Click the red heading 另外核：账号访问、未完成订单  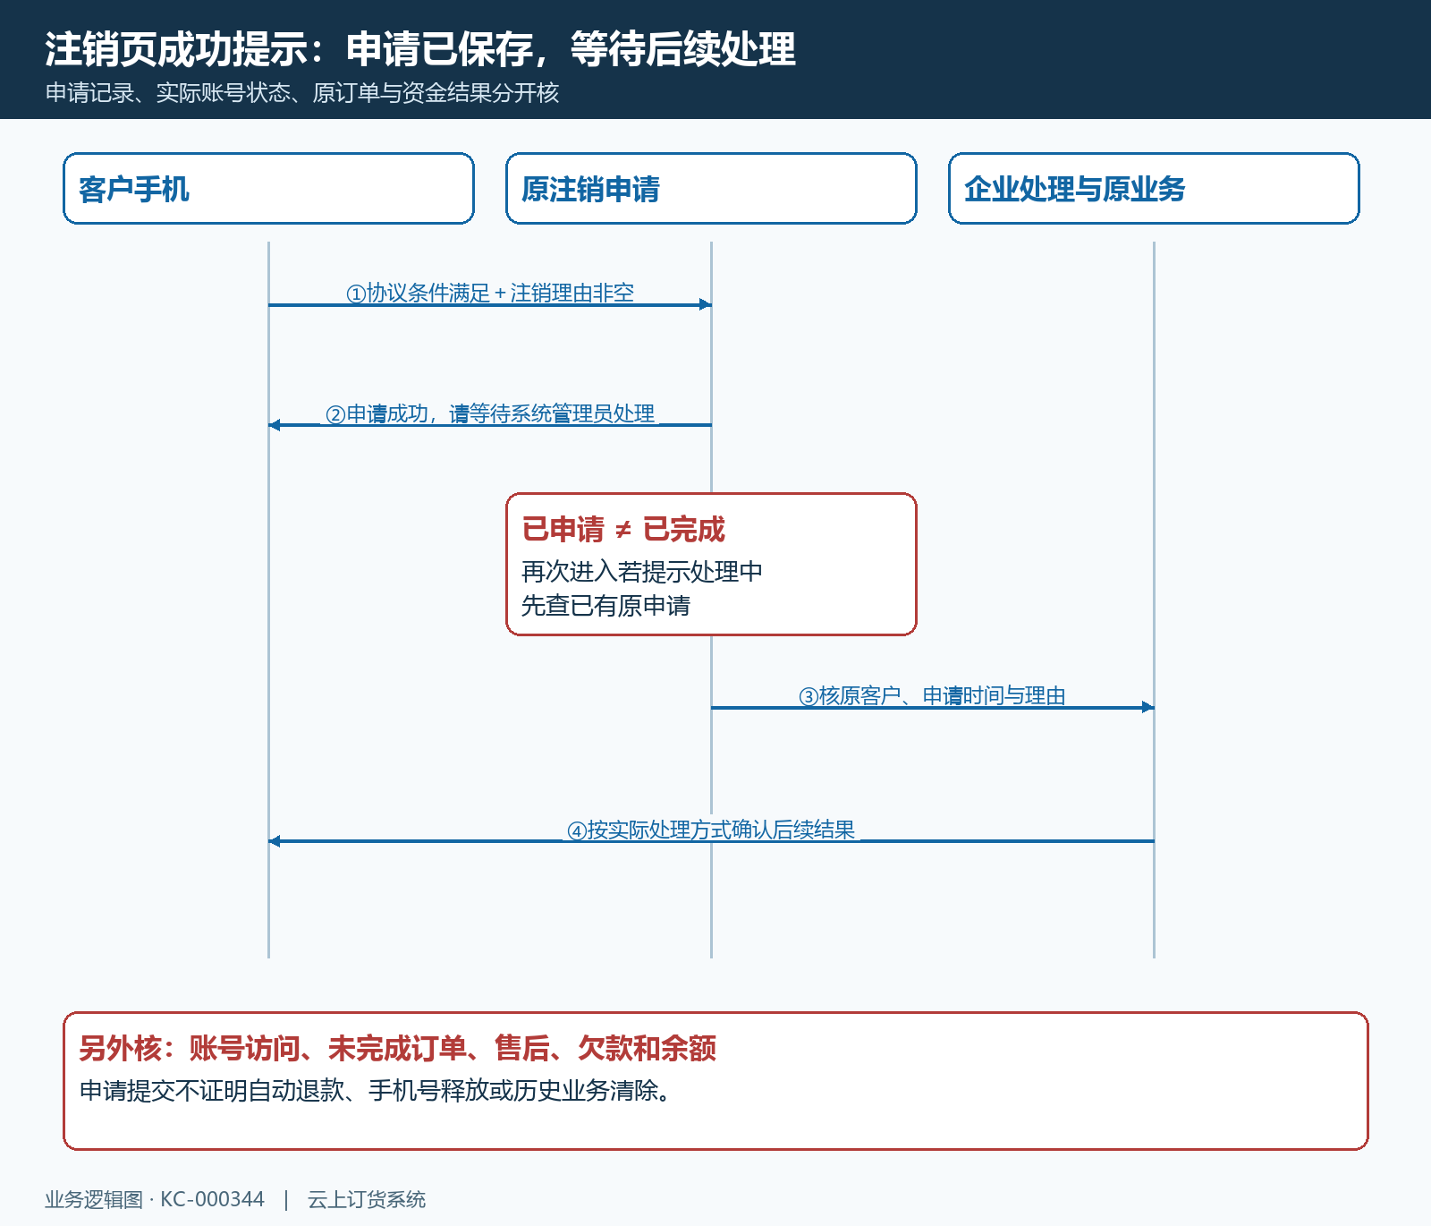coord(397,1048)
